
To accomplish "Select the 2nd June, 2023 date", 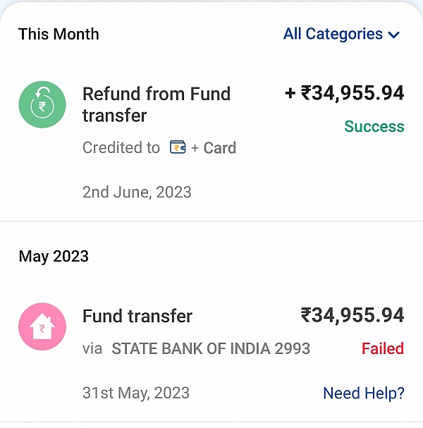I will [137, 192].
